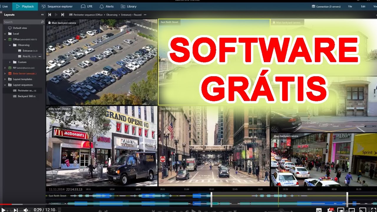The width and height of the screenshot is (377, 212).
Task: Expand the Custom folder
Action: (10, 62)
